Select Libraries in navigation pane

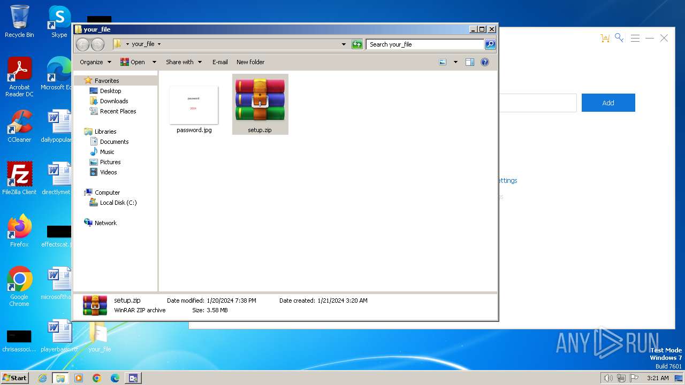[105, 132]
